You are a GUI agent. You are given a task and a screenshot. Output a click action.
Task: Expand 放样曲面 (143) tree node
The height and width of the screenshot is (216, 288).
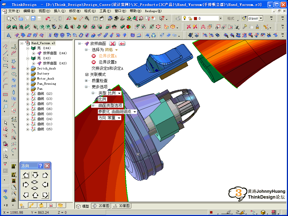(x=34, y=64)
